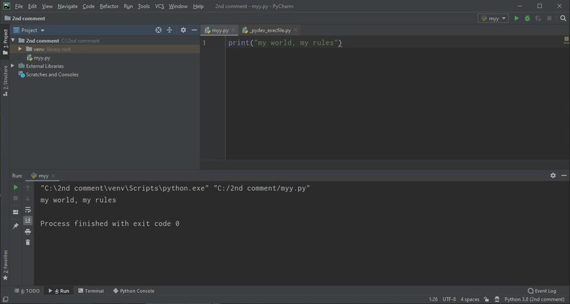Toggle soft-wrap in the Run console
570x304 pixels.
click(x=28, y=210)
